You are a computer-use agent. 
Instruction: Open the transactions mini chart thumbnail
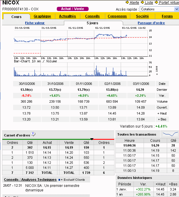pos(170,134)
